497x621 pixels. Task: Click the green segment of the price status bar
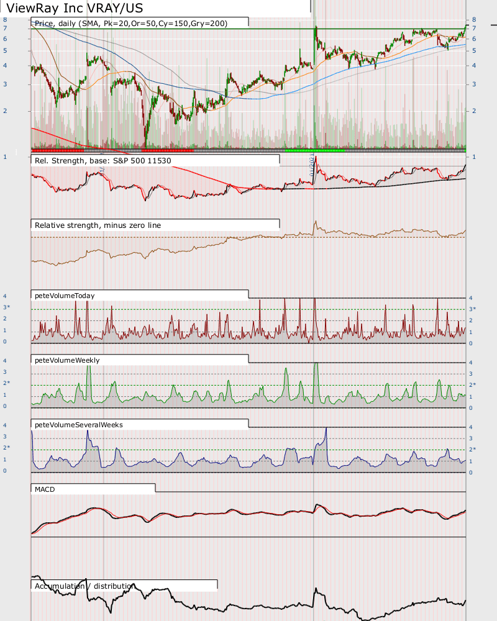pos(315,150)
